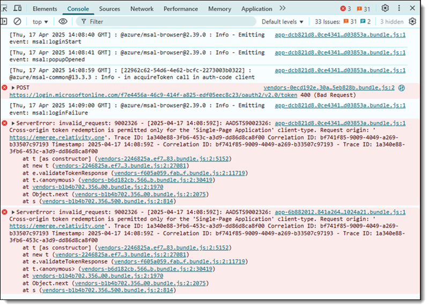Click the orange issues count 31 badge
This screenshot has height=308, width=429.
click(x=364, y=9)
